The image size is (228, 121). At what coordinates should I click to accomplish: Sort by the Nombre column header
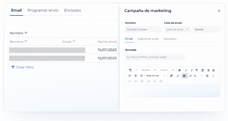pyautogui.click(x=18, y=42)
